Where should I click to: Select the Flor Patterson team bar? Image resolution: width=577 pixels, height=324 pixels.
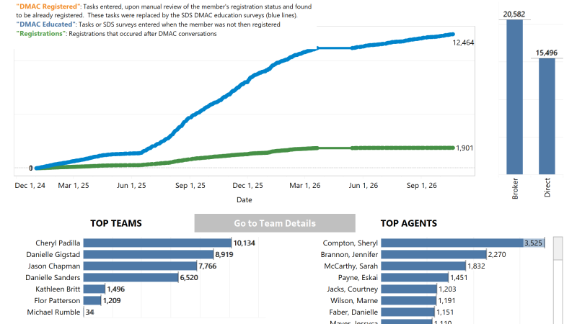(x=92, y=300)
